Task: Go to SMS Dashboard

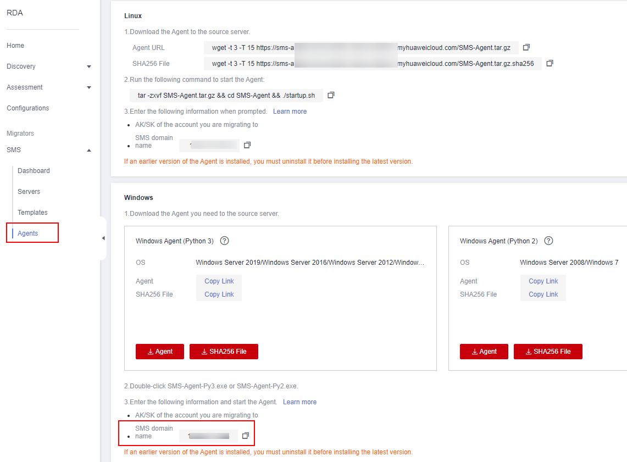Action: (34, 171)
